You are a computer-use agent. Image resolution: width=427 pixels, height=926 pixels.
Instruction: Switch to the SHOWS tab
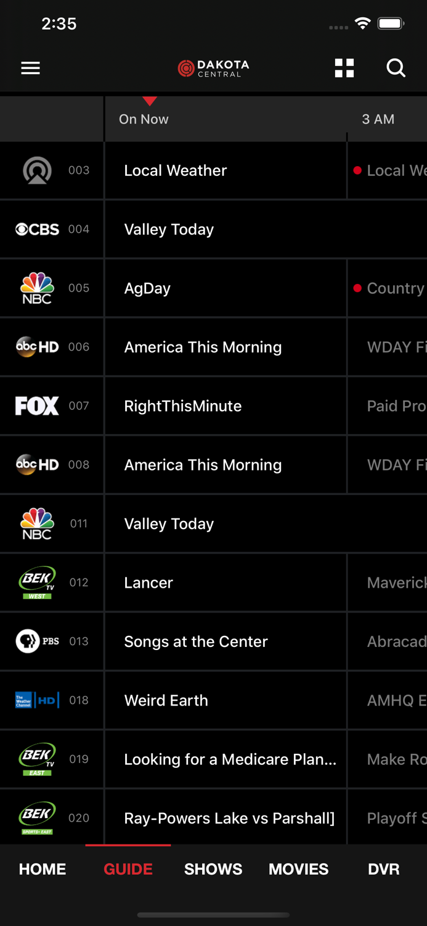(x=213, y=869)
